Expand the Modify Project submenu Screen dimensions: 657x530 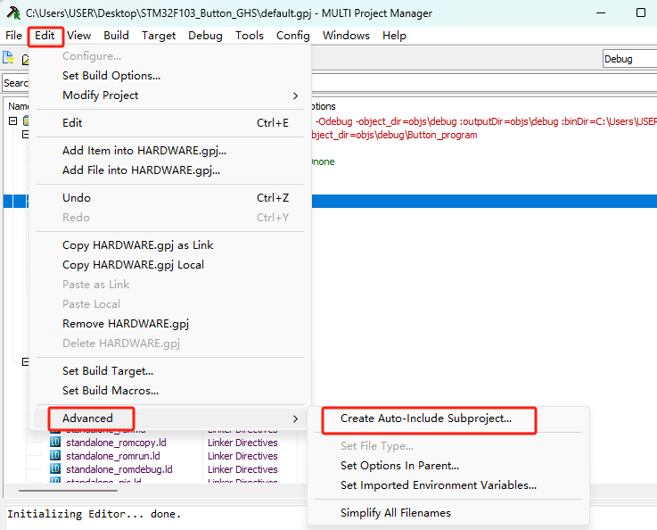tap(180, 95)
